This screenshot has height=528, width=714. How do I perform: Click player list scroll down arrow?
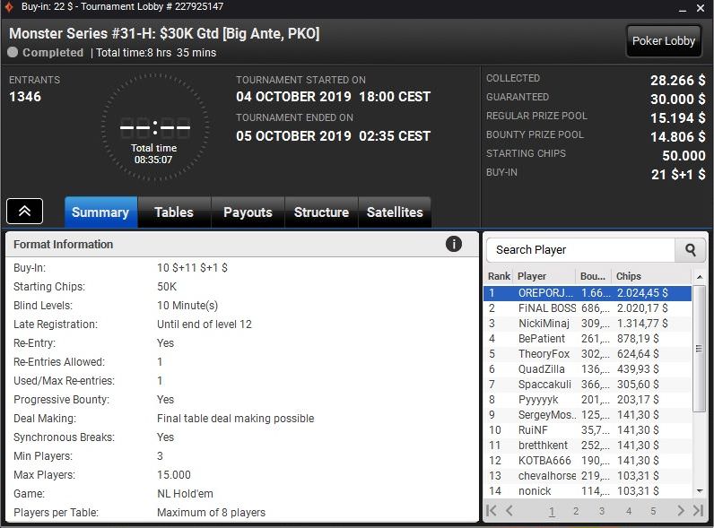[x=700, y=491]
